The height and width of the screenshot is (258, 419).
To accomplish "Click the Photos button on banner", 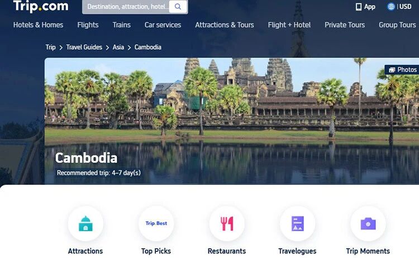I will (x=402, y=70).
